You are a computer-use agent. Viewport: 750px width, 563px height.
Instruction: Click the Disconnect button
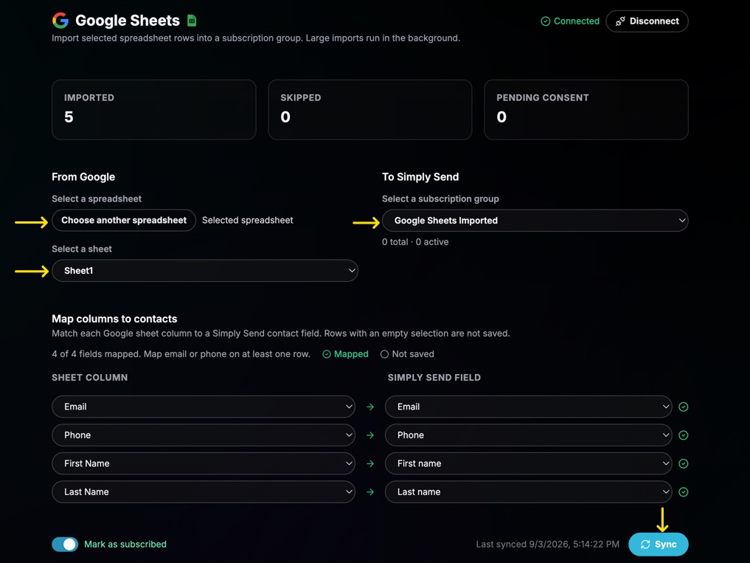[x=647, y=21]
